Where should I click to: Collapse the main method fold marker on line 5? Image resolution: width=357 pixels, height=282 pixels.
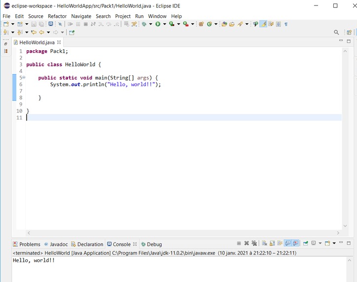point(24,77)
